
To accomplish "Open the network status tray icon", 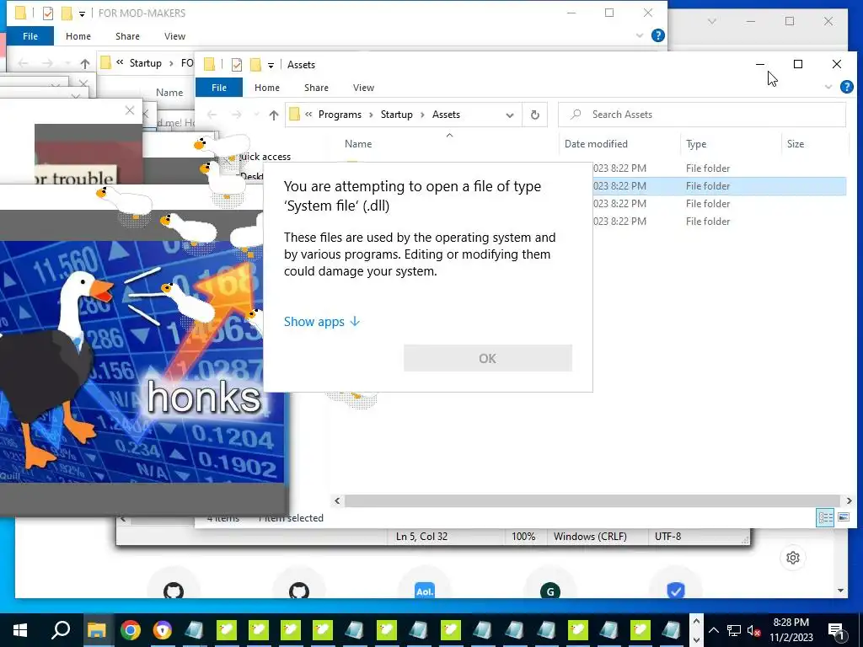I will (734, 630).
